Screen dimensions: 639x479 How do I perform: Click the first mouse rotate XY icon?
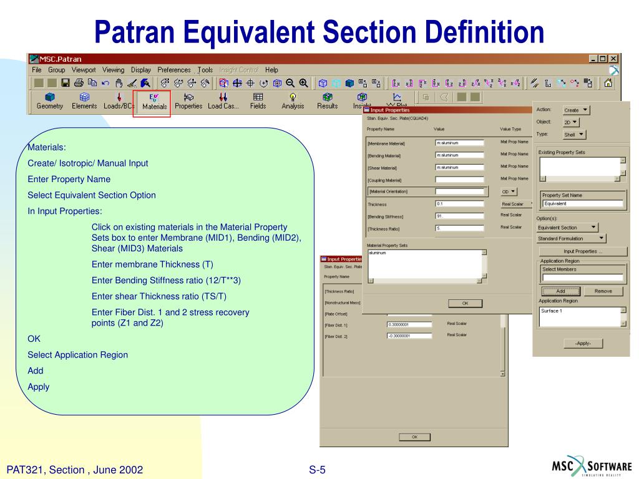[x=165, y=83]
